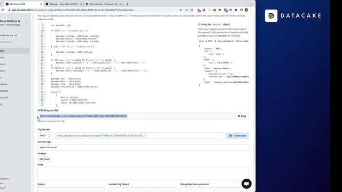Screen dimensions: 342x192
Task: Click the Output result box
Action: pyautogui.click(x=72, y=189)
